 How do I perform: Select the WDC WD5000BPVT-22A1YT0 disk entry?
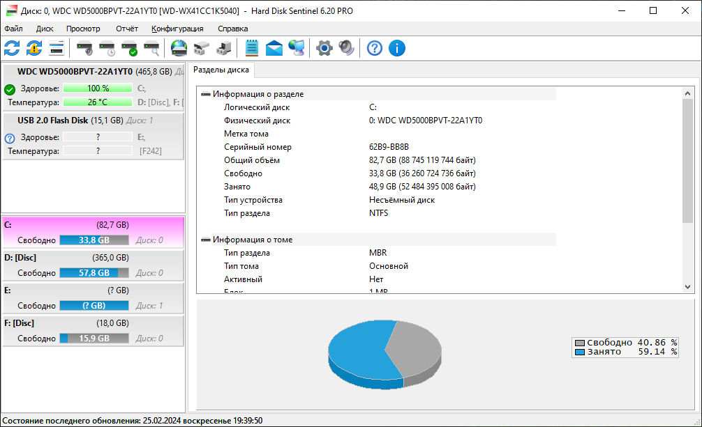93,87
